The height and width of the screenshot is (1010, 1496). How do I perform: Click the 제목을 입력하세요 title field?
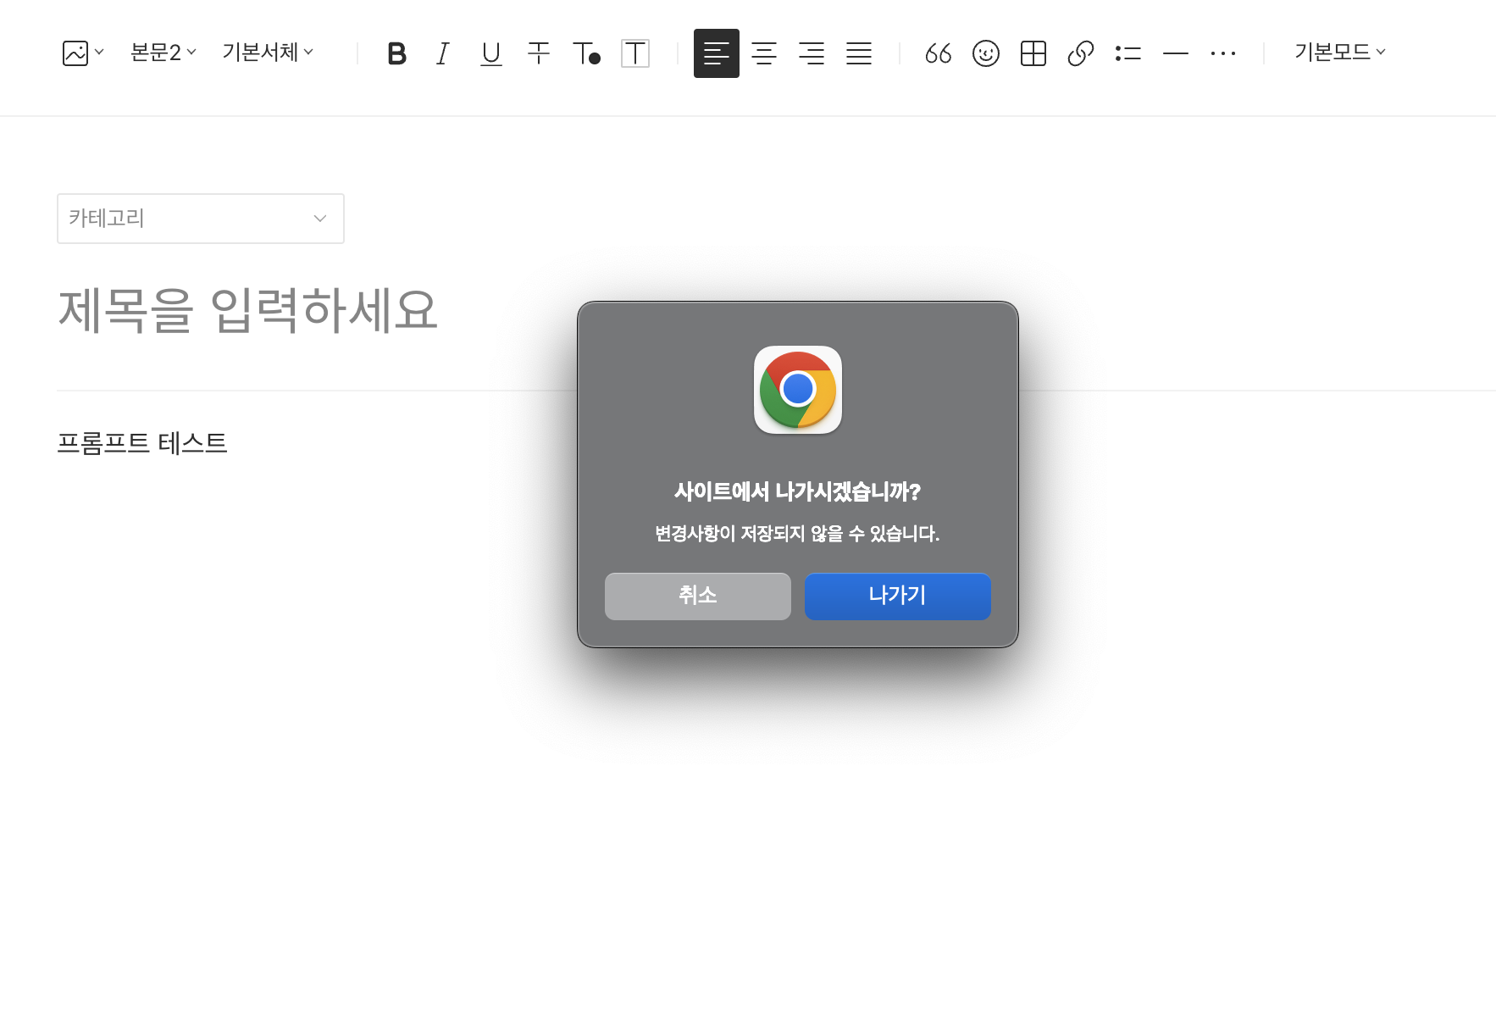point(247,310)
